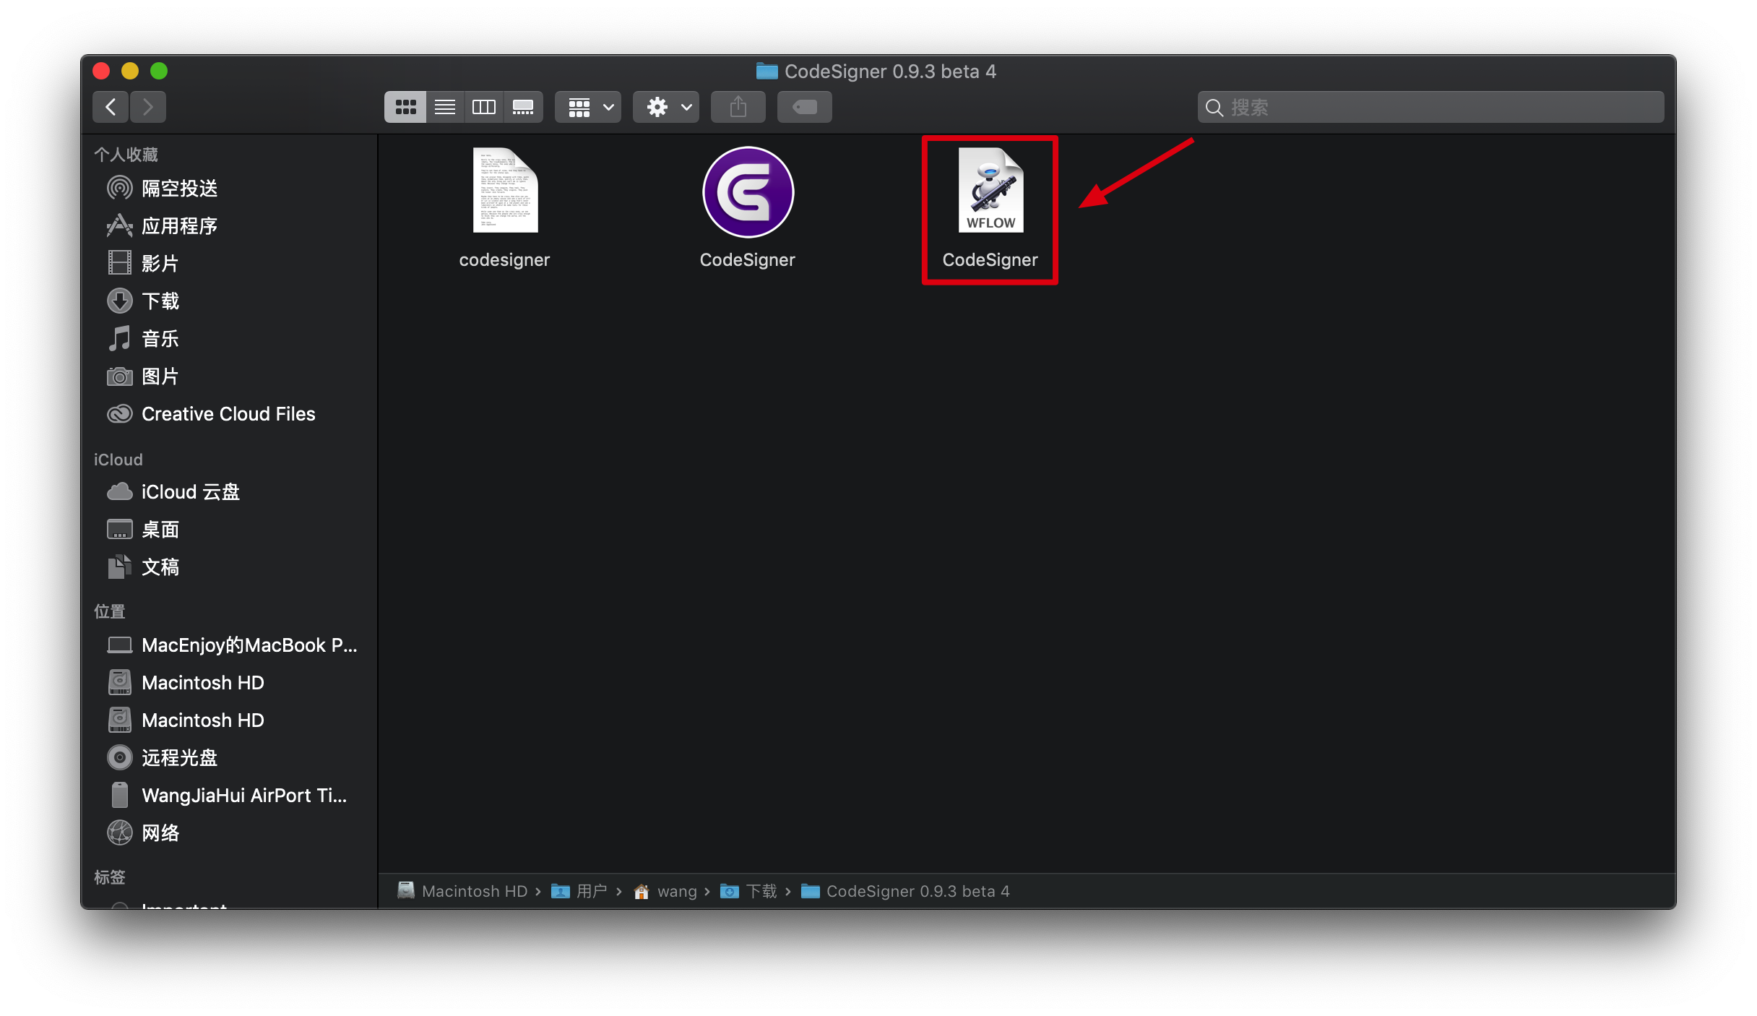The image size is (1757, 1016).
Task: Open Creative Cloud Files in the sidebar
Action: pyautogui.click(x=228, y=414)
